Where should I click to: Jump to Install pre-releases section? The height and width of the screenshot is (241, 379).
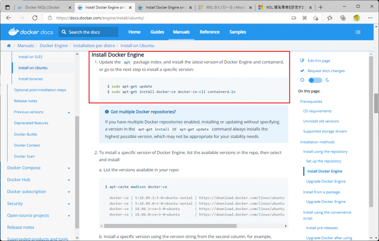click(x=322, y=228)
